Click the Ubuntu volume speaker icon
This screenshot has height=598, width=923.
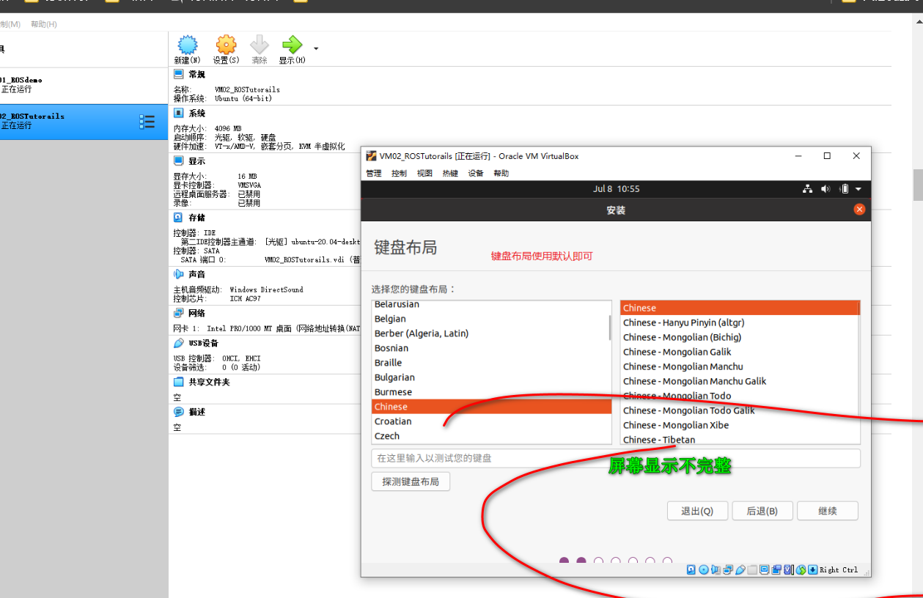[825, 189]
